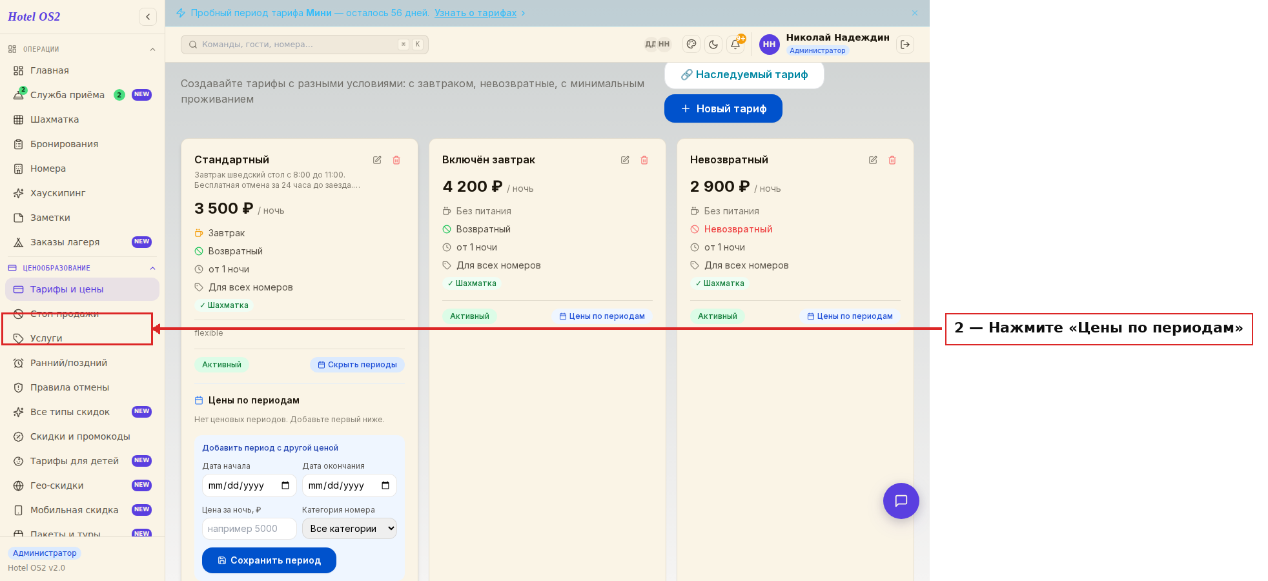Log out using the exit icon
The width and height of the screenshot is (1268, 581).
[x=905, y=45]
